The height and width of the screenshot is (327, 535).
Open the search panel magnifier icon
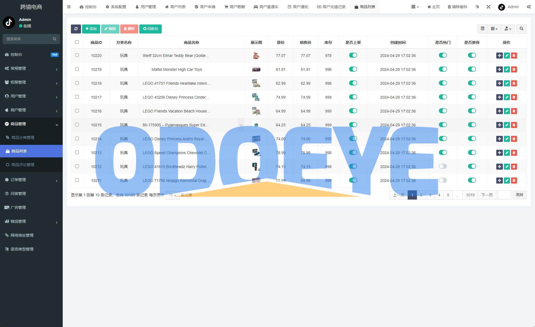pyautogui.click(x=521, y=29)
